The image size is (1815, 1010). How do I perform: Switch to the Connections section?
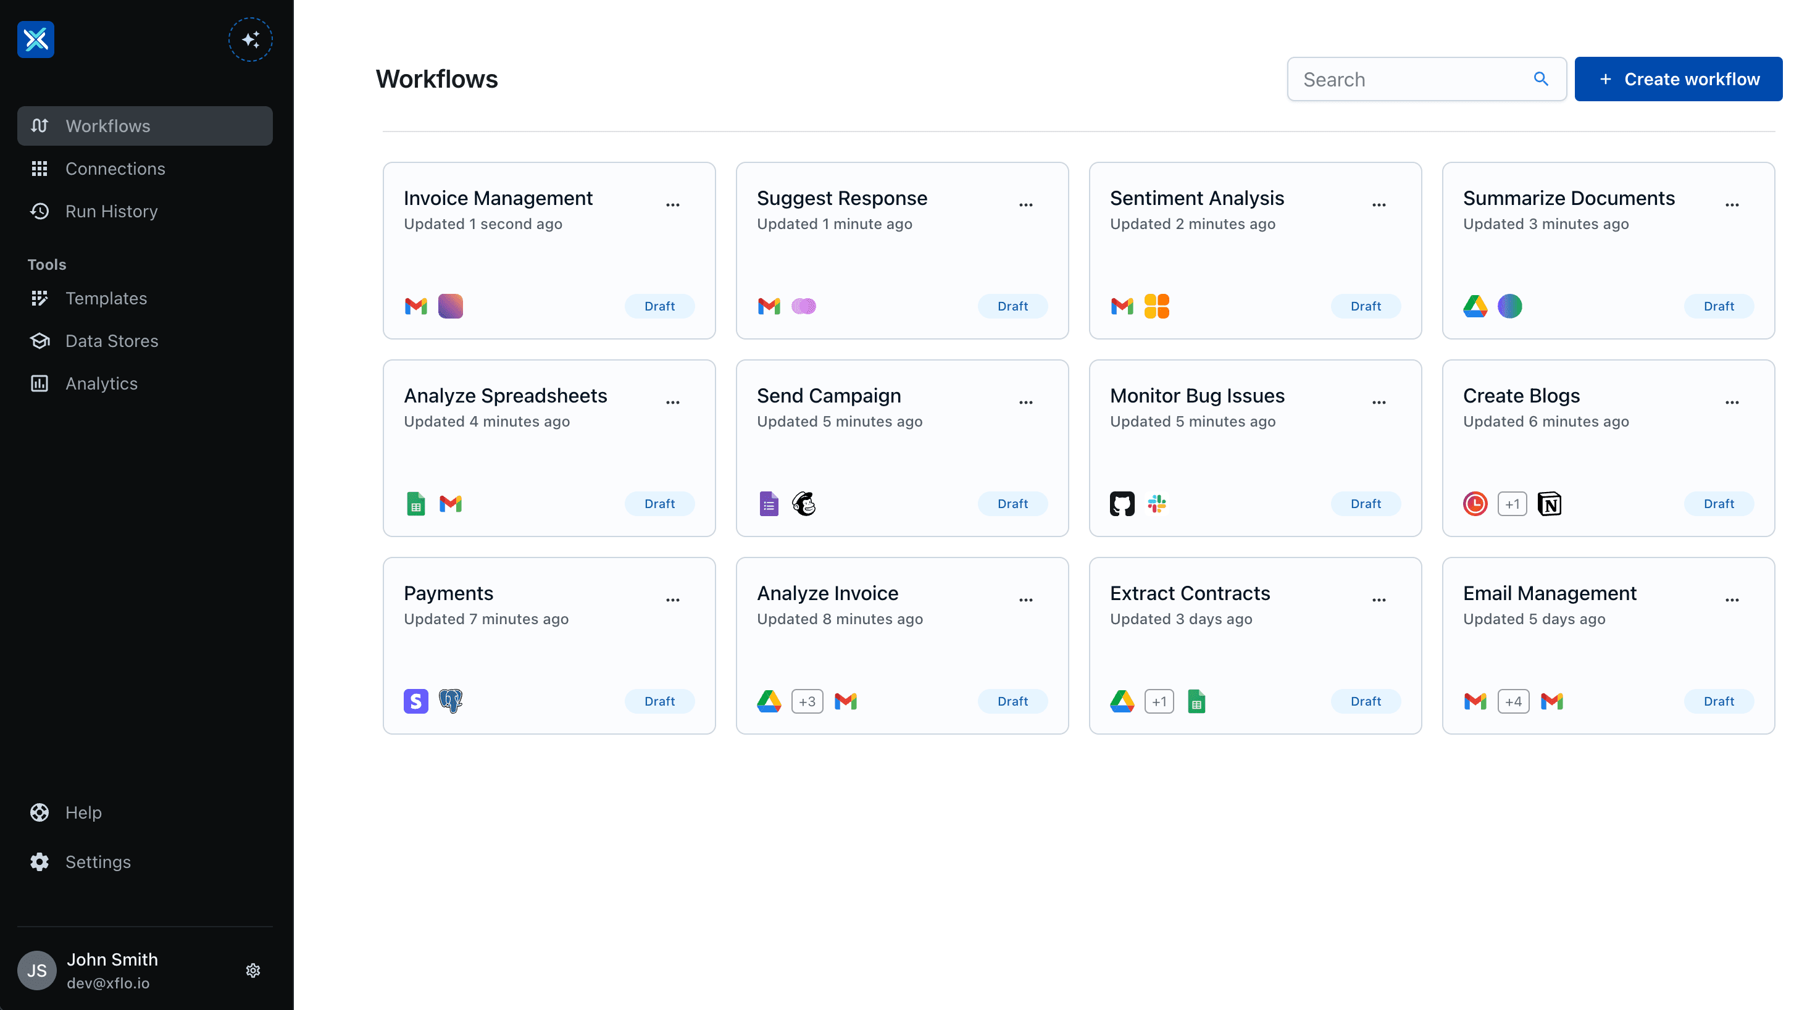pos(115,169)
